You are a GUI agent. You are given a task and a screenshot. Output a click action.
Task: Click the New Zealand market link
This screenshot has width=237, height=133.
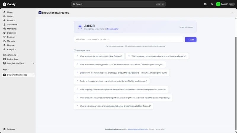(x=113, y=29)
